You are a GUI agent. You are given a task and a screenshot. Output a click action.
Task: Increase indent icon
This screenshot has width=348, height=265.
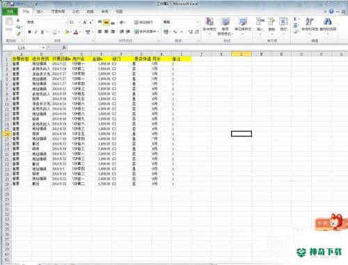128,31
